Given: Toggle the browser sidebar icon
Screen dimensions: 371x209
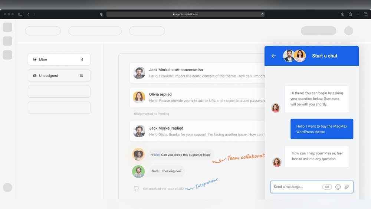Looking at the screenshot, I should (20, 14).
